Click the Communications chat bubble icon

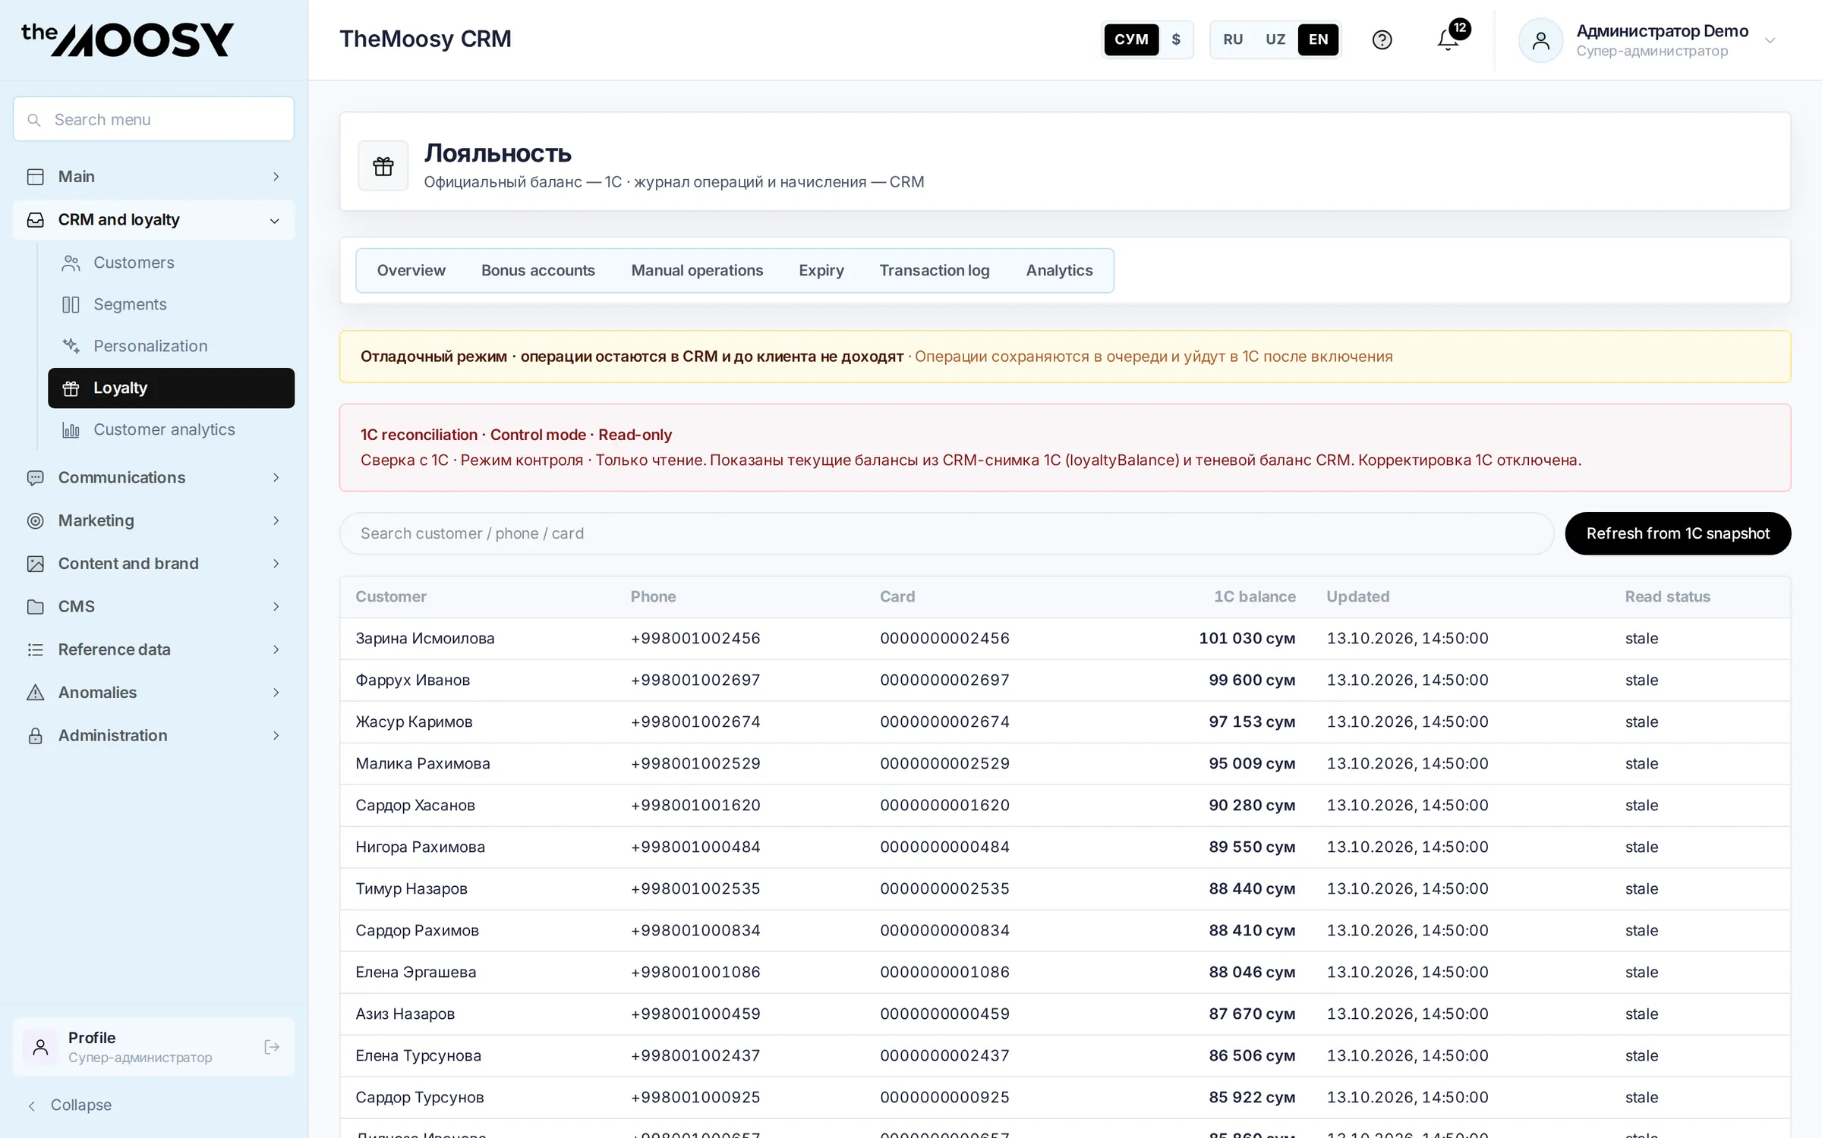pos(36,478)
